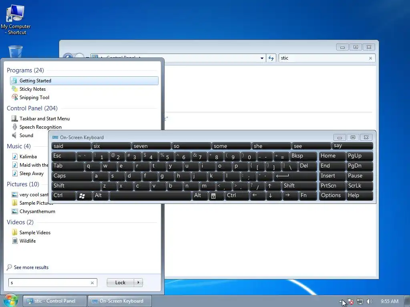Click refresh button in Control Panel address bar
Viewport: 410px width, 307px height.
pos(271,58)
